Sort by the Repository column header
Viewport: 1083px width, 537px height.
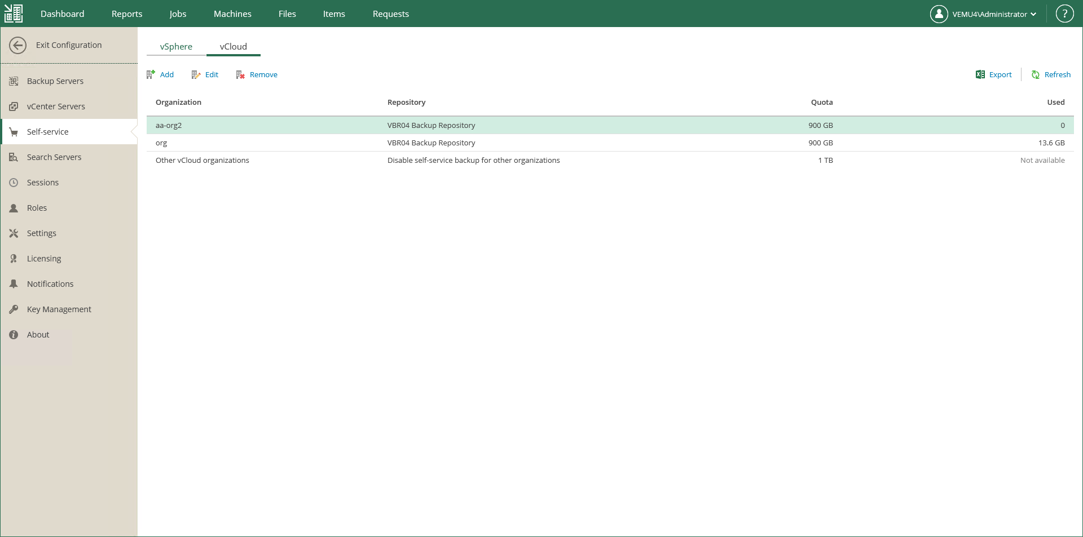(x=406, y=102)
